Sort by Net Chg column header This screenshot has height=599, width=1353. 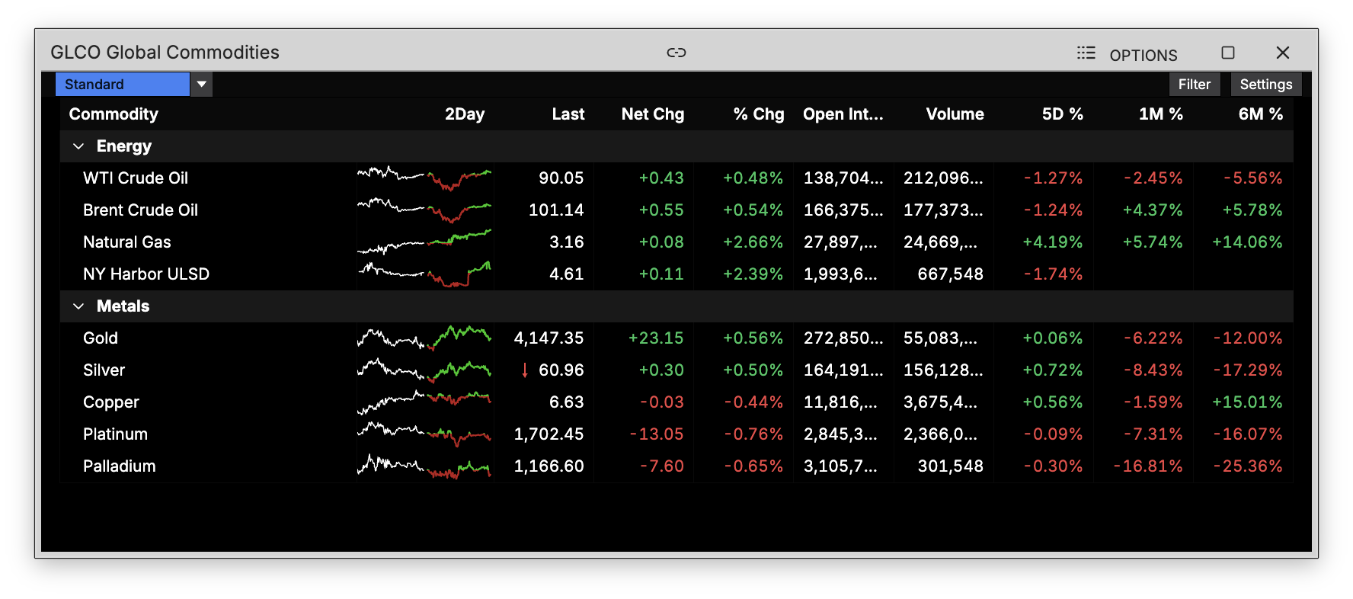[653, 114]
